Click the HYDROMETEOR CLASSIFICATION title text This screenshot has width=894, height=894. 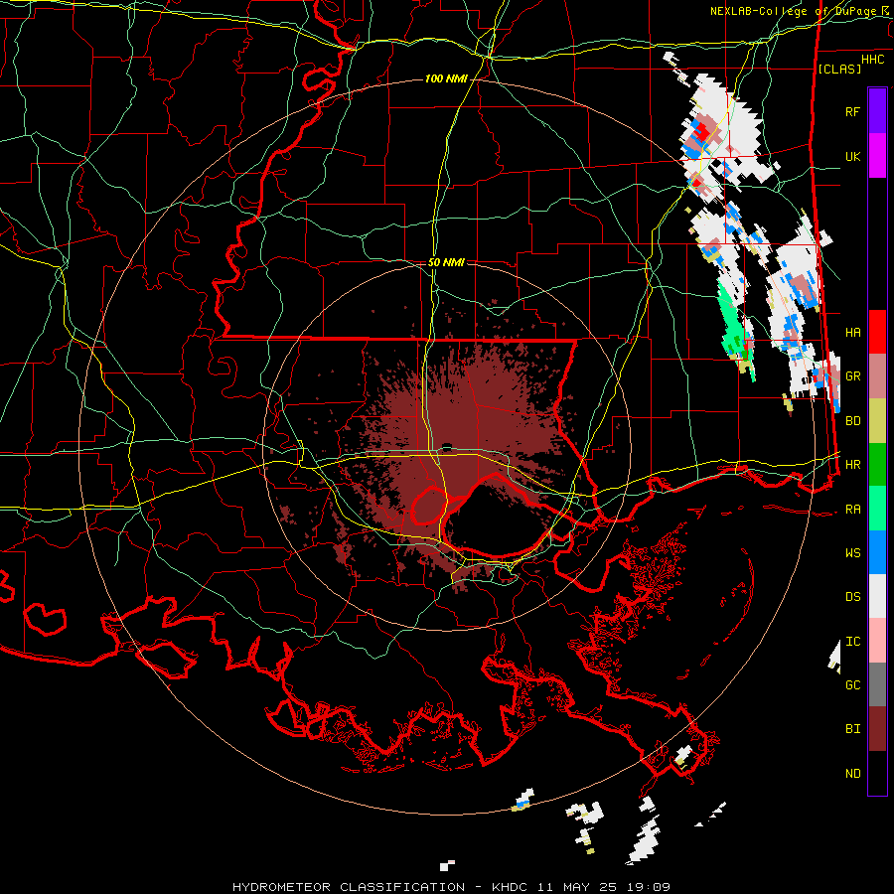click(x=349, y=887)
